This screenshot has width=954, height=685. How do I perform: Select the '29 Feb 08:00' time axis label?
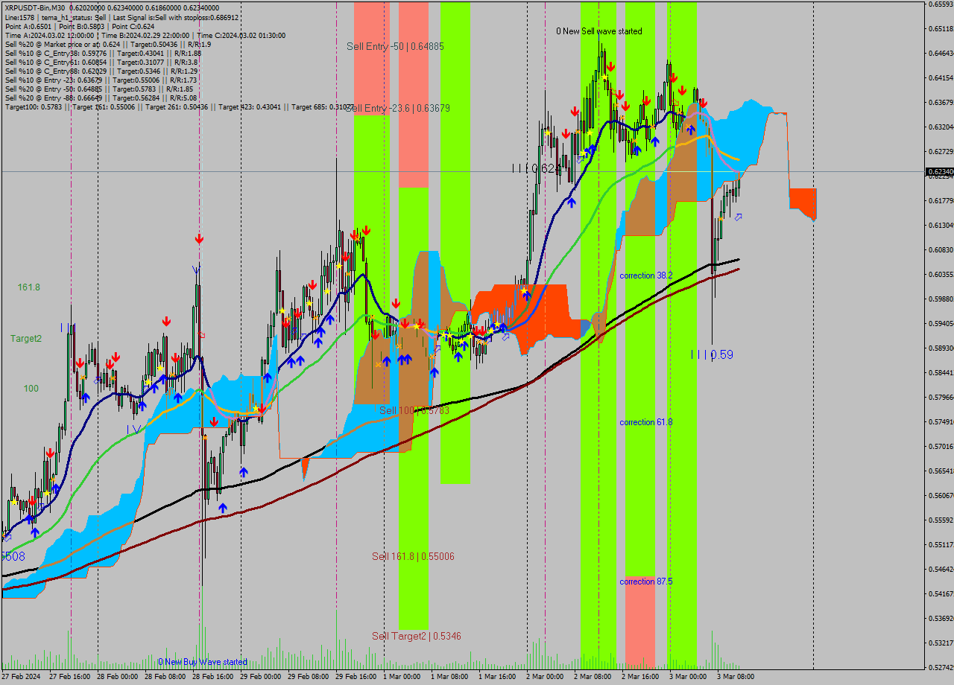[309, 677]
